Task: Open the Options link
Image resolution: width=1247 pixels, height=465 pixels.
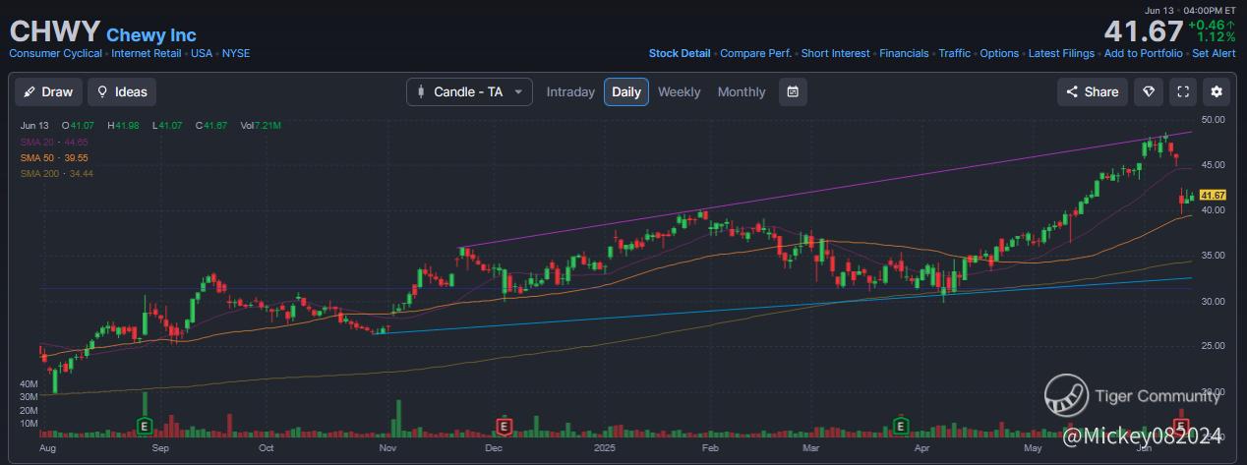Action: click(999, 53)
